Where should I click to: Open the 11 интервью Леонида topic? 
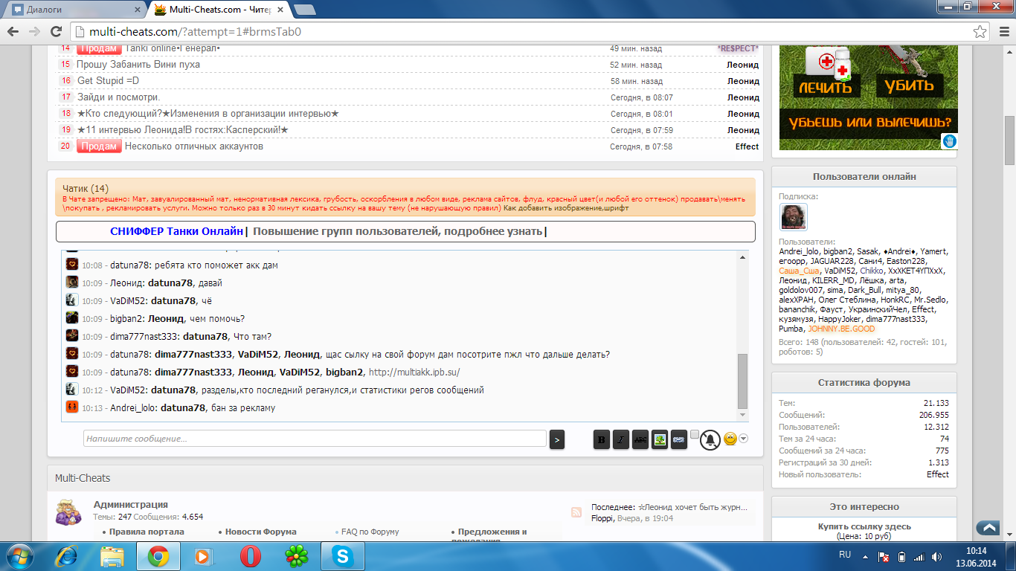click(x=182, y=130)
